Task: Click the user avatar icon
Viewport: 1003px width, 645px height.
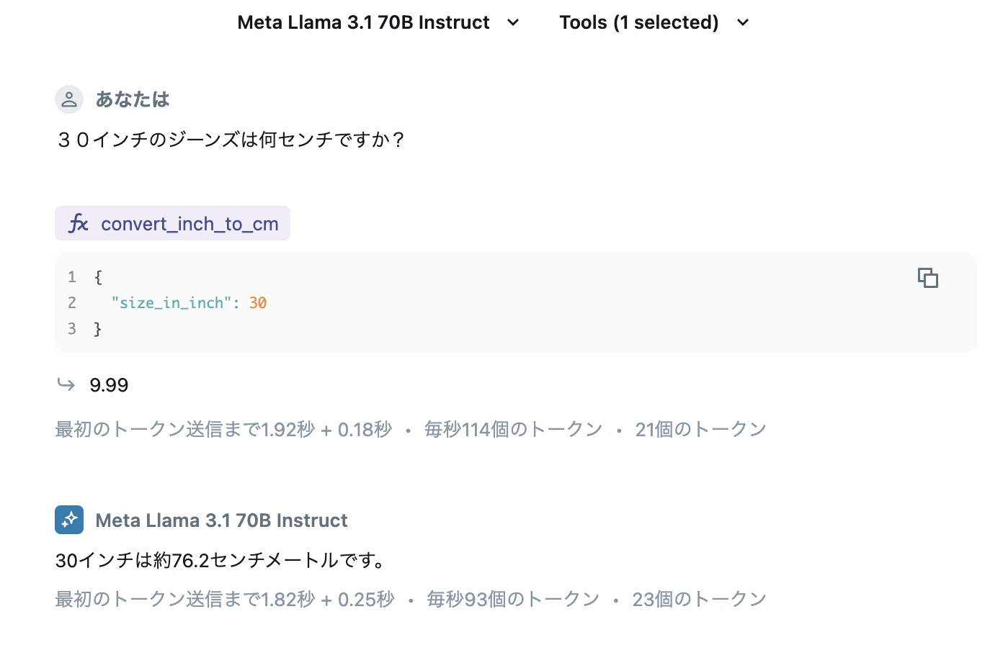Action: 69,99
